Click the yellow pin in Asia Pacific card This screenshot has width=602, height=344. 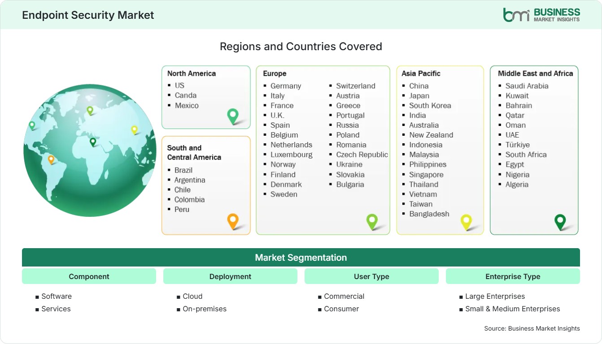point(467,222)
